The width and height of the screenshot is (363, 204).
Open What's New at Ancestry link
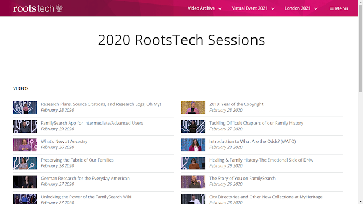(64, 141)
